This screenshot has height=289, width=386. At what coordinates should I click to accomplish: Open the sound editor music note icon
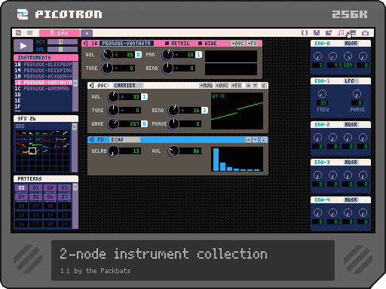[x=341, y=32]
